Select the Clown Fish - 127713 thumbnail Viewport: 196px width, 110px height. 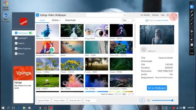[121, 47]
